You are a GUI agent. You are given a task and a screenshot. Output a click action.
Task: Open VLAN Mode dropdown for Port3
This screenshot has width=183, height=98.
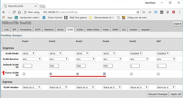[x=82, y=53]
